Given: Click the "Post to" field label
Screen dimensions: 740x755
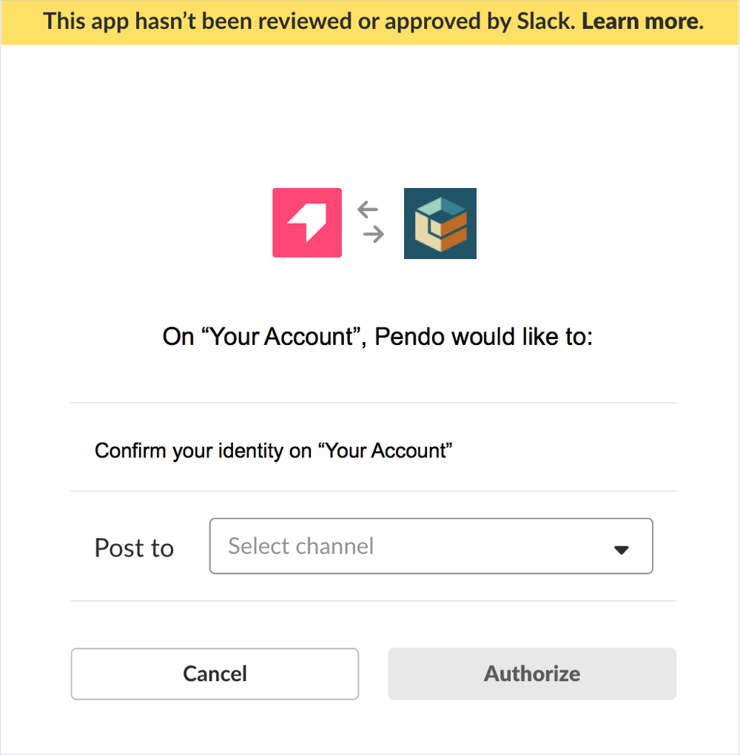Looking at the screenshot, I should 134,548.
